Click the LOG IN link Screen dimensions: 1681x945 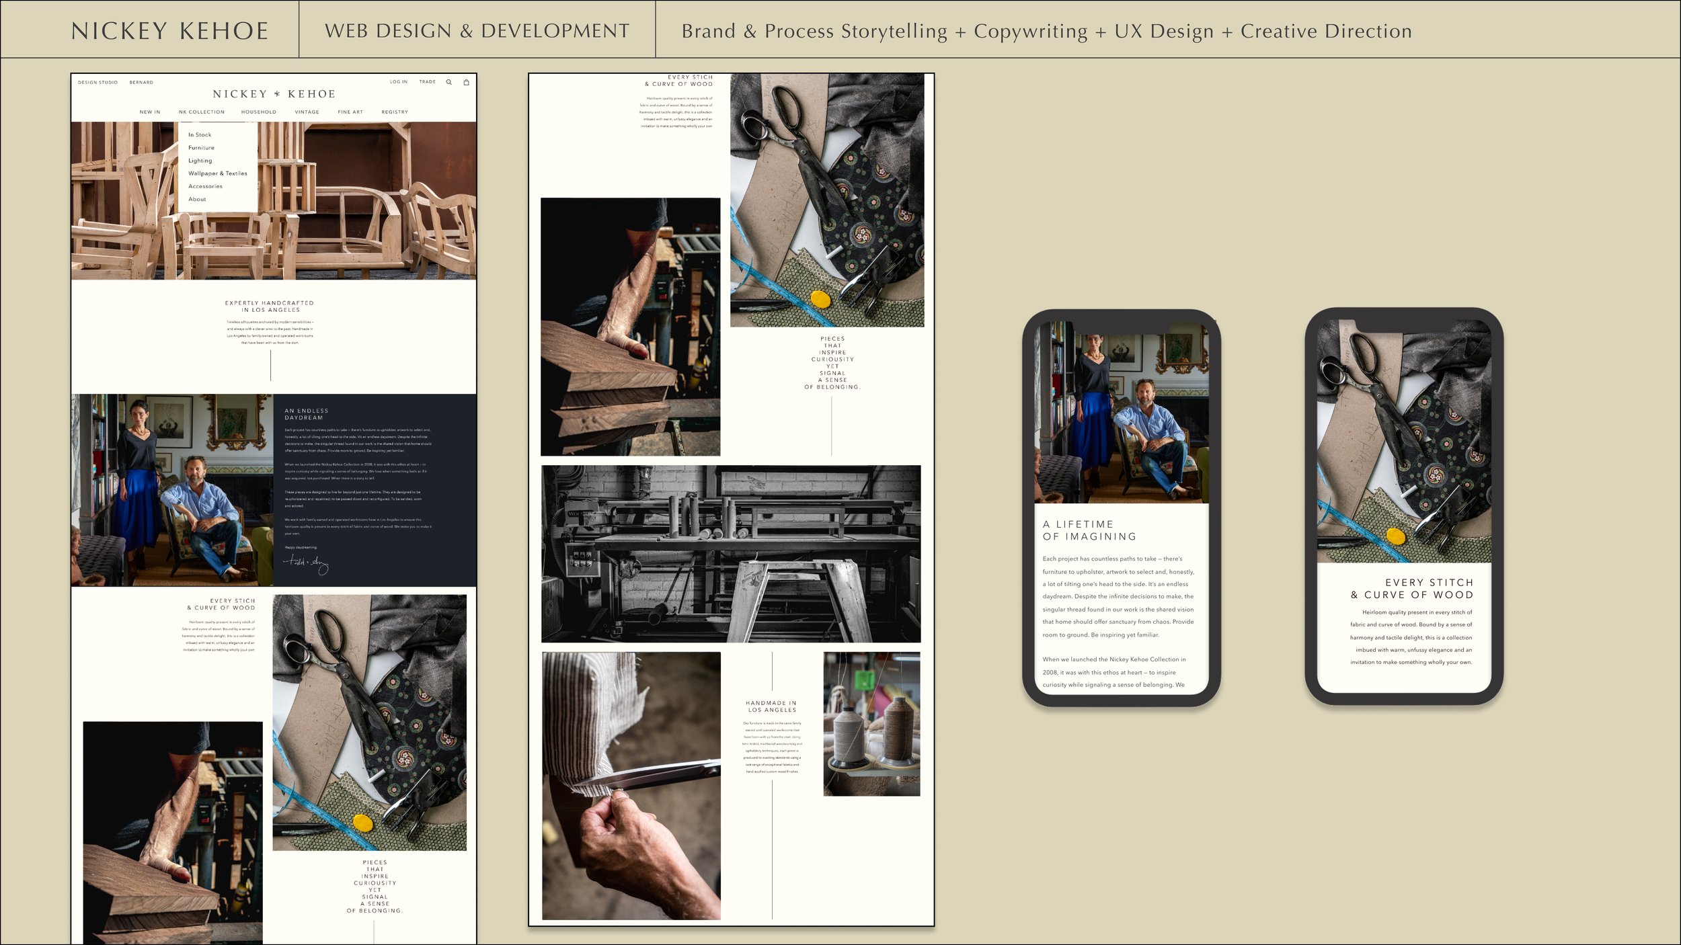point(399,82)
